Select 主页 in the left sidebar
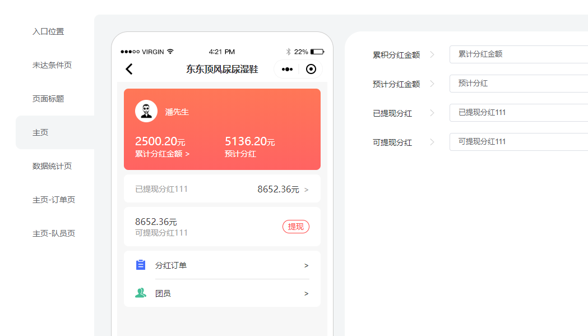 pyautogui.click(x=55, y=132)
